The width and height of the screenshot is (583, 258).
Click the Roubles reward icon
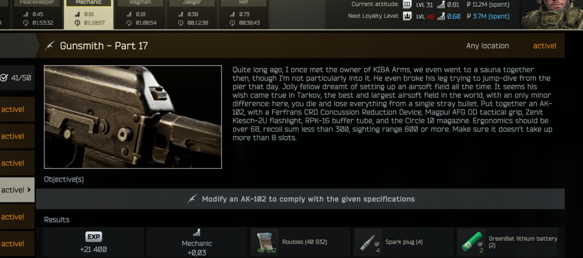(265, 241)
